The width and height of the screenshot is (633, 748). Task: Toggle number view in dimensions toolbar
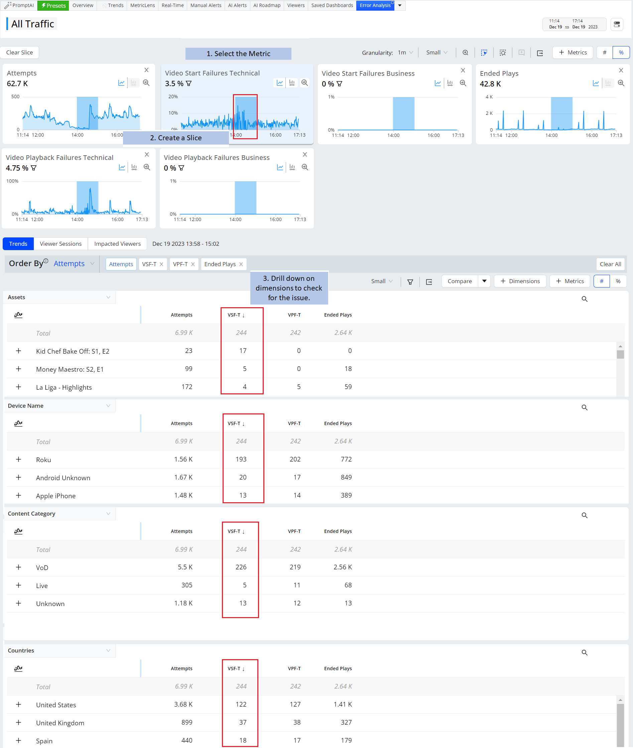tap(602, 282)
